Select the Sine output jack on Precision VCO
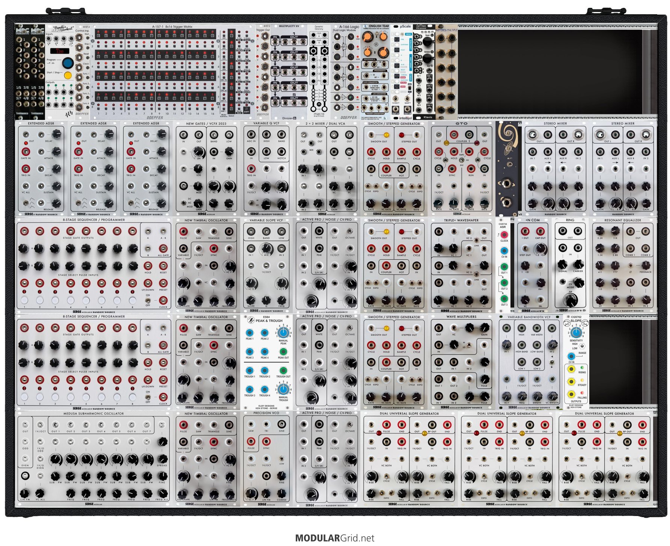This screenshot has width=670, height=546. 281,424
